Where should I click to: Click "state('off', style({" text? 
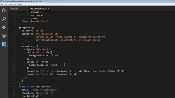click(39, 53)
